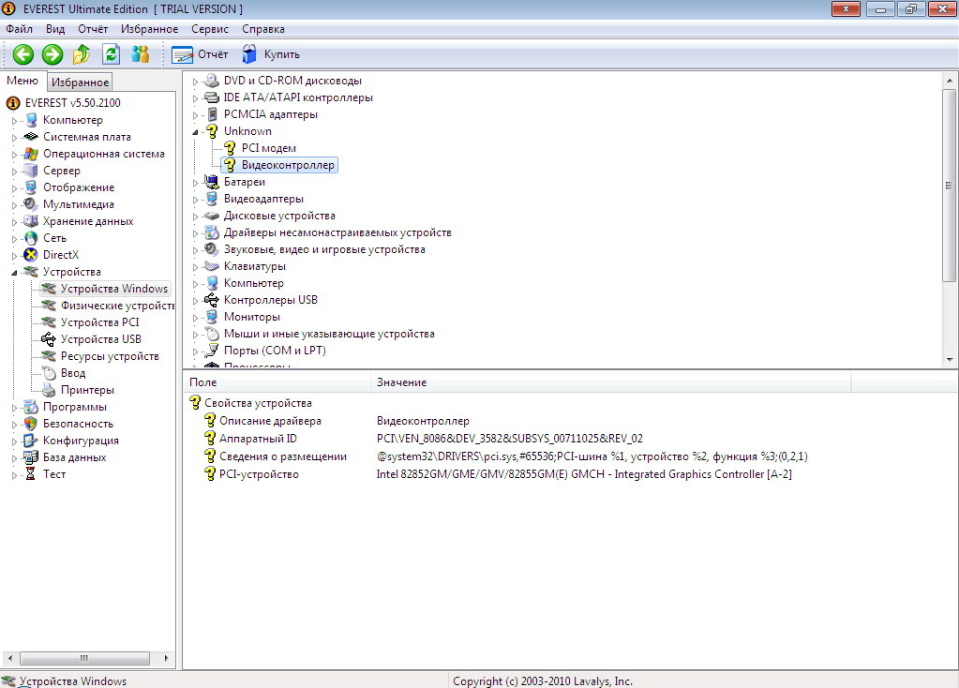Click the sidebar scroll-right arrow
The height and width of the screenshot is (688, 959).
(166, 658)
